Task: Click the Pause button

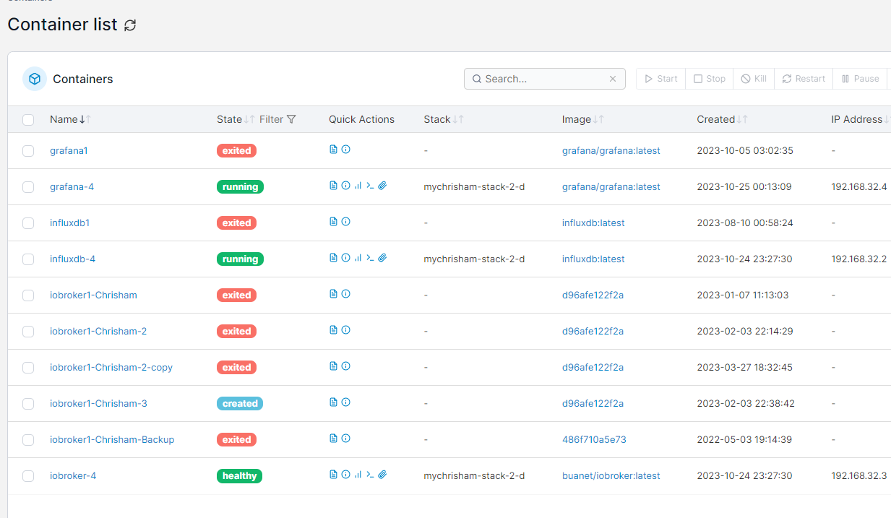Action: pyautogui.click(x=860, y=79)
